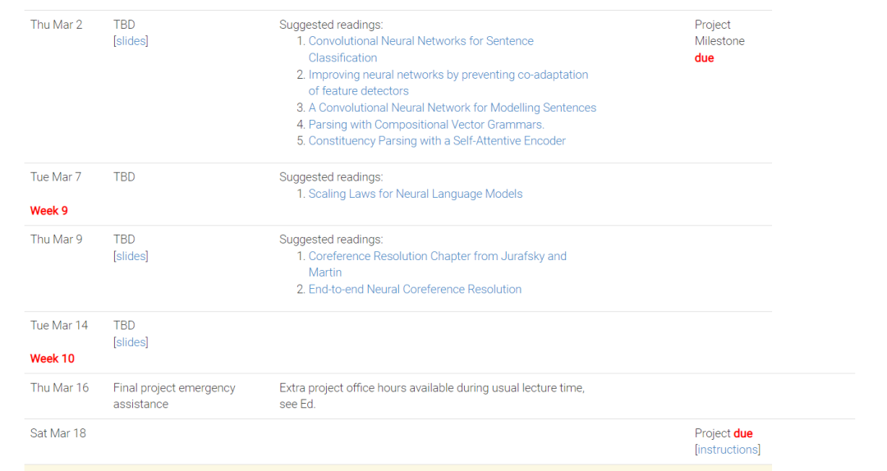The image size is (887, 471).
Task: Open Constituency Parsing with a Self-Attentive Encoder
Action: click(x=437, y=141)
